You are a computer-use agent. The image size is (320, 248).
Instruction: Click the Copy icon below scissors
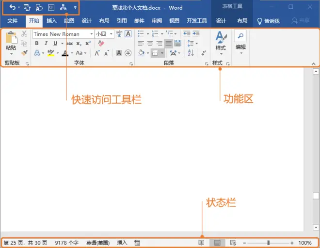point(24,43)
